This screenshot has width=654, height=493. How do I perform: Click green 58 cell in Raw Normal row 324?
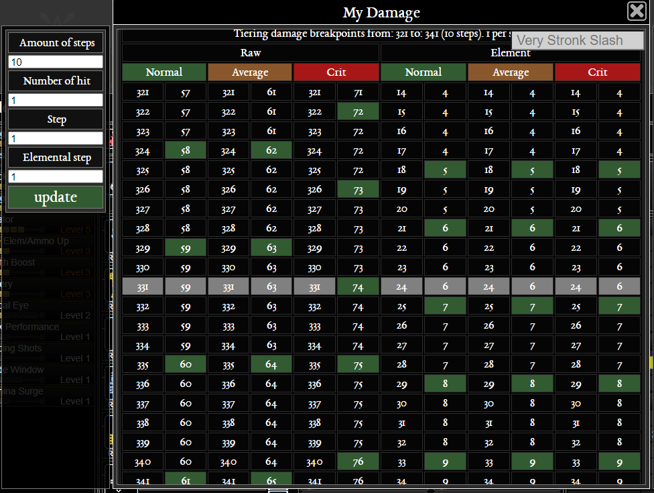tap(185, 151)
